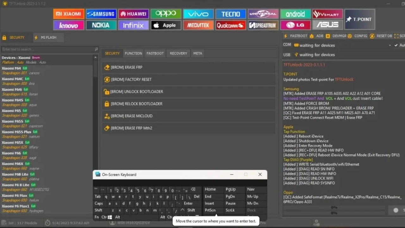
Task: Open the META tab
Action: 198,53
